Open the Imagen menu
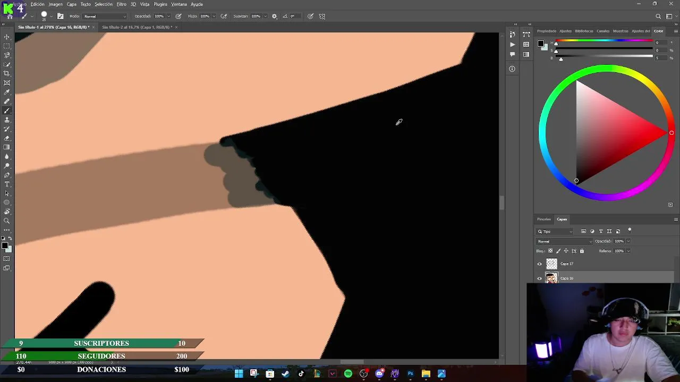The height and width of the screenshot is (382, 680). [55, 4]
